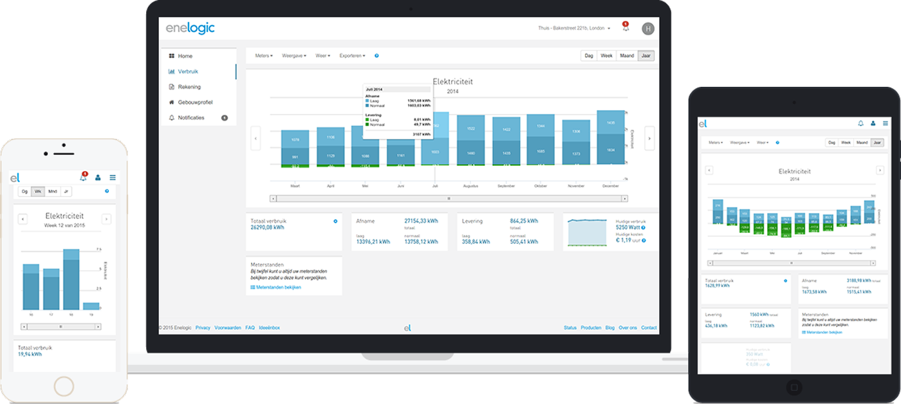Open the hamburger menu on the tablet

click(x=886, y=123)
